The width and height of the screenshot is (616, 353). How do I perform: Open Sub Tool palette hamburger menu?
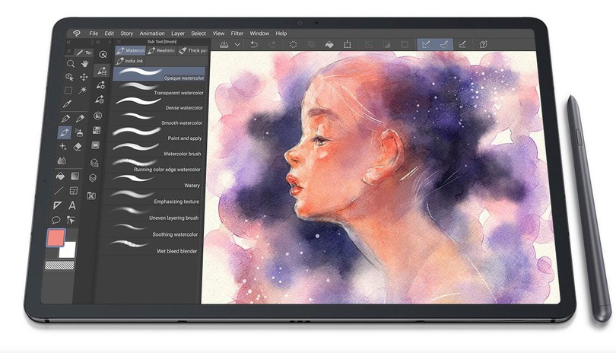point(119,41)
